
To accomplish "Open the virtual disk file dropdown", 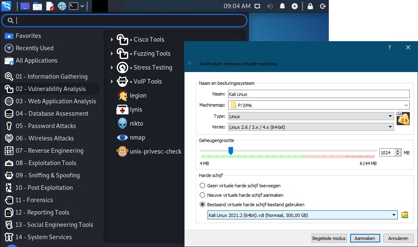I will 393,214.
